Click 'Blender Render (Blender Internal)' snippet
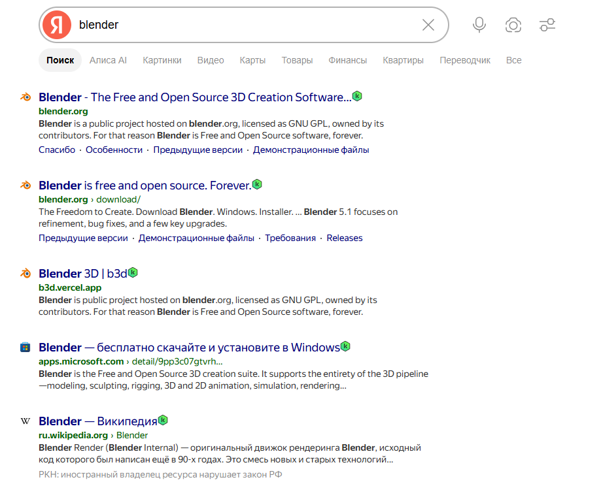Image resolution: width=601 pixels, height=486 pixels. [230, 453]
